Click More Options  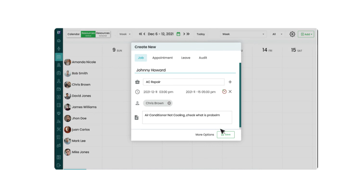[205, 135]
